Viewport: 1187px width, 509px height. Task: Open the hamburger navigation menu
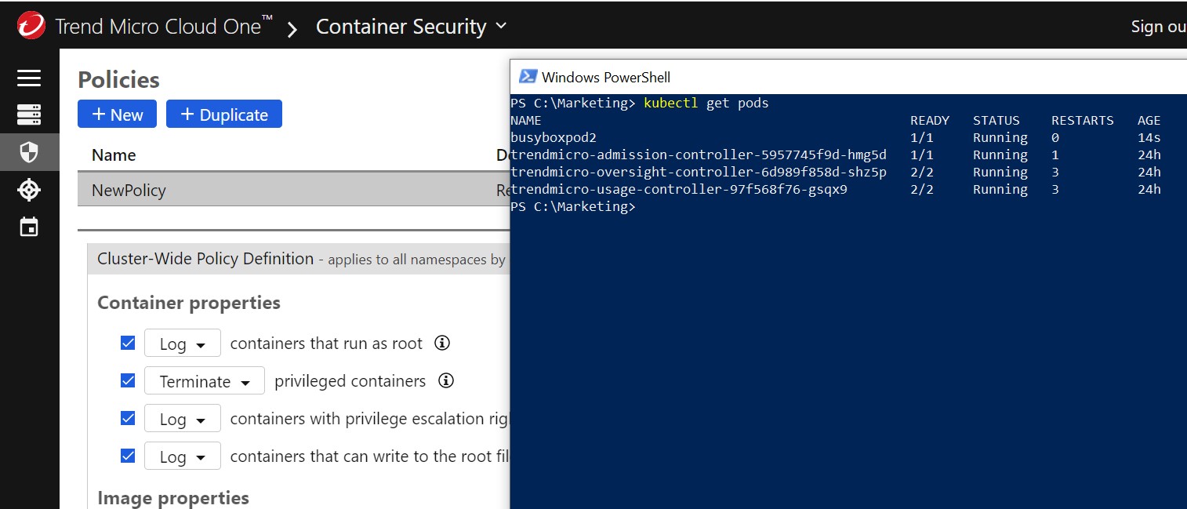(29, 78)
